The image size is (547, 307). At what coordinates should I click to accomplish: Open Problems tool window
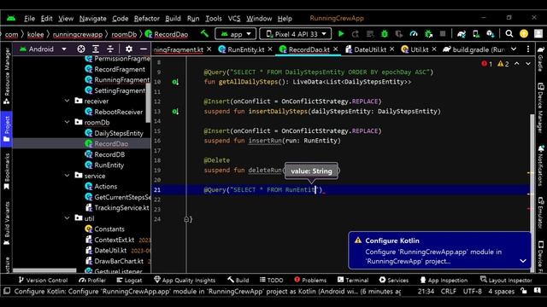310,280
